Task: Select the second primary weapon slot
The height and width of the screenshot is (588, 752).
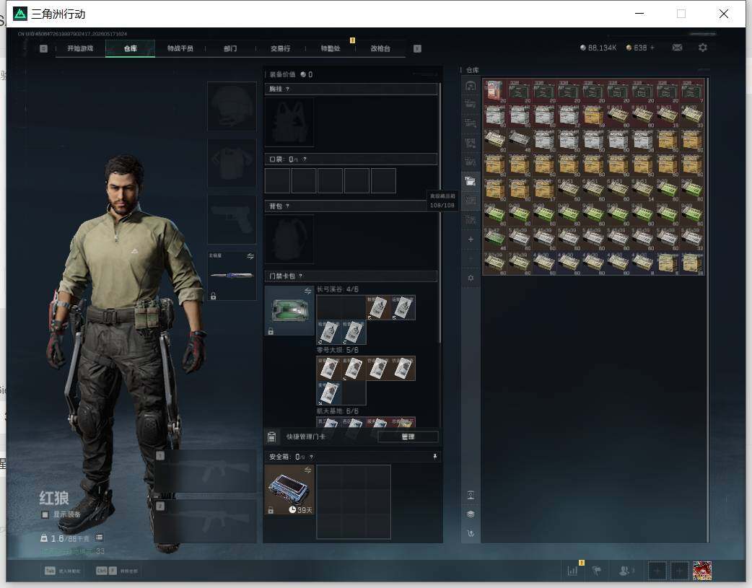Action: click(205, 521)
